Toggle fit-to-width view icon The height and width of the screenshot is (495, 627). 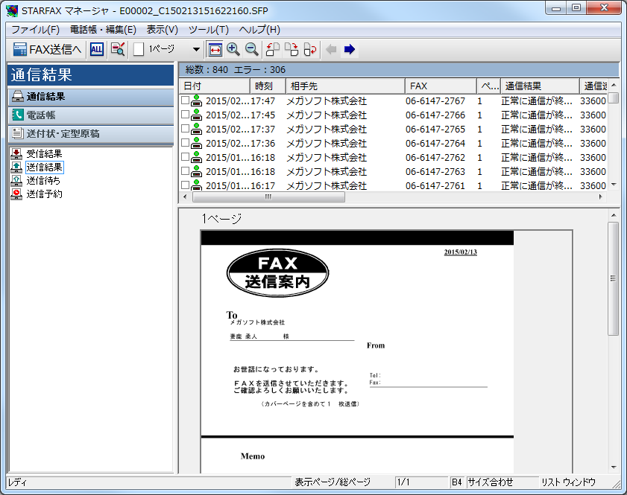pyautogui.click(x=215, y=49)
